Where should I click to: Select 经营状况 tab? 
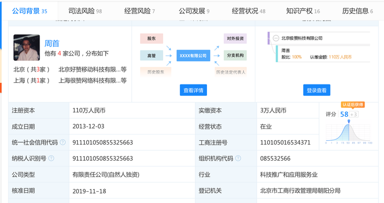(249, 11)
